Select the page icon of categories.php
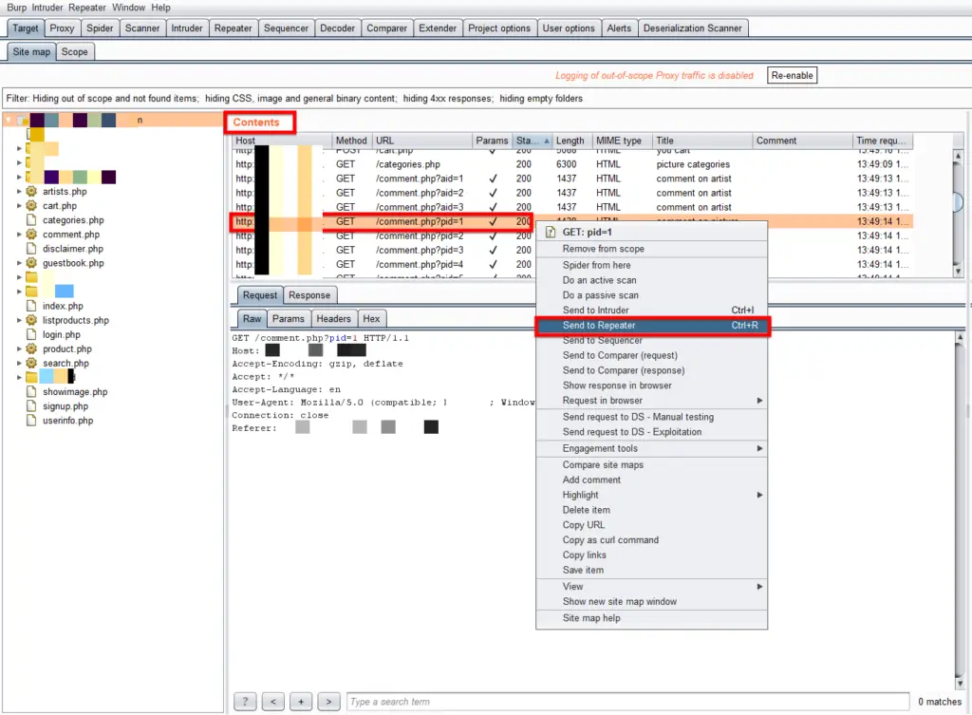This screenshot has height=715, width=972. [31, 220]
